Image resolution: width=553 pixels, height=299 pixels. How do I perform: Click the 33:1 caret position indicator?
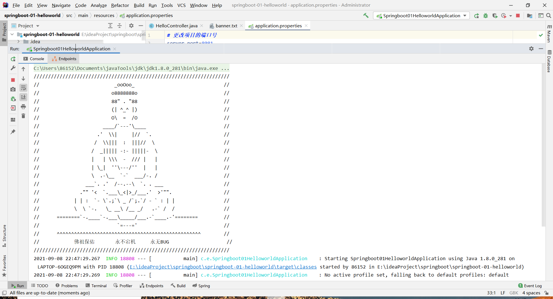pyautogui.click(x=491, y=293)
